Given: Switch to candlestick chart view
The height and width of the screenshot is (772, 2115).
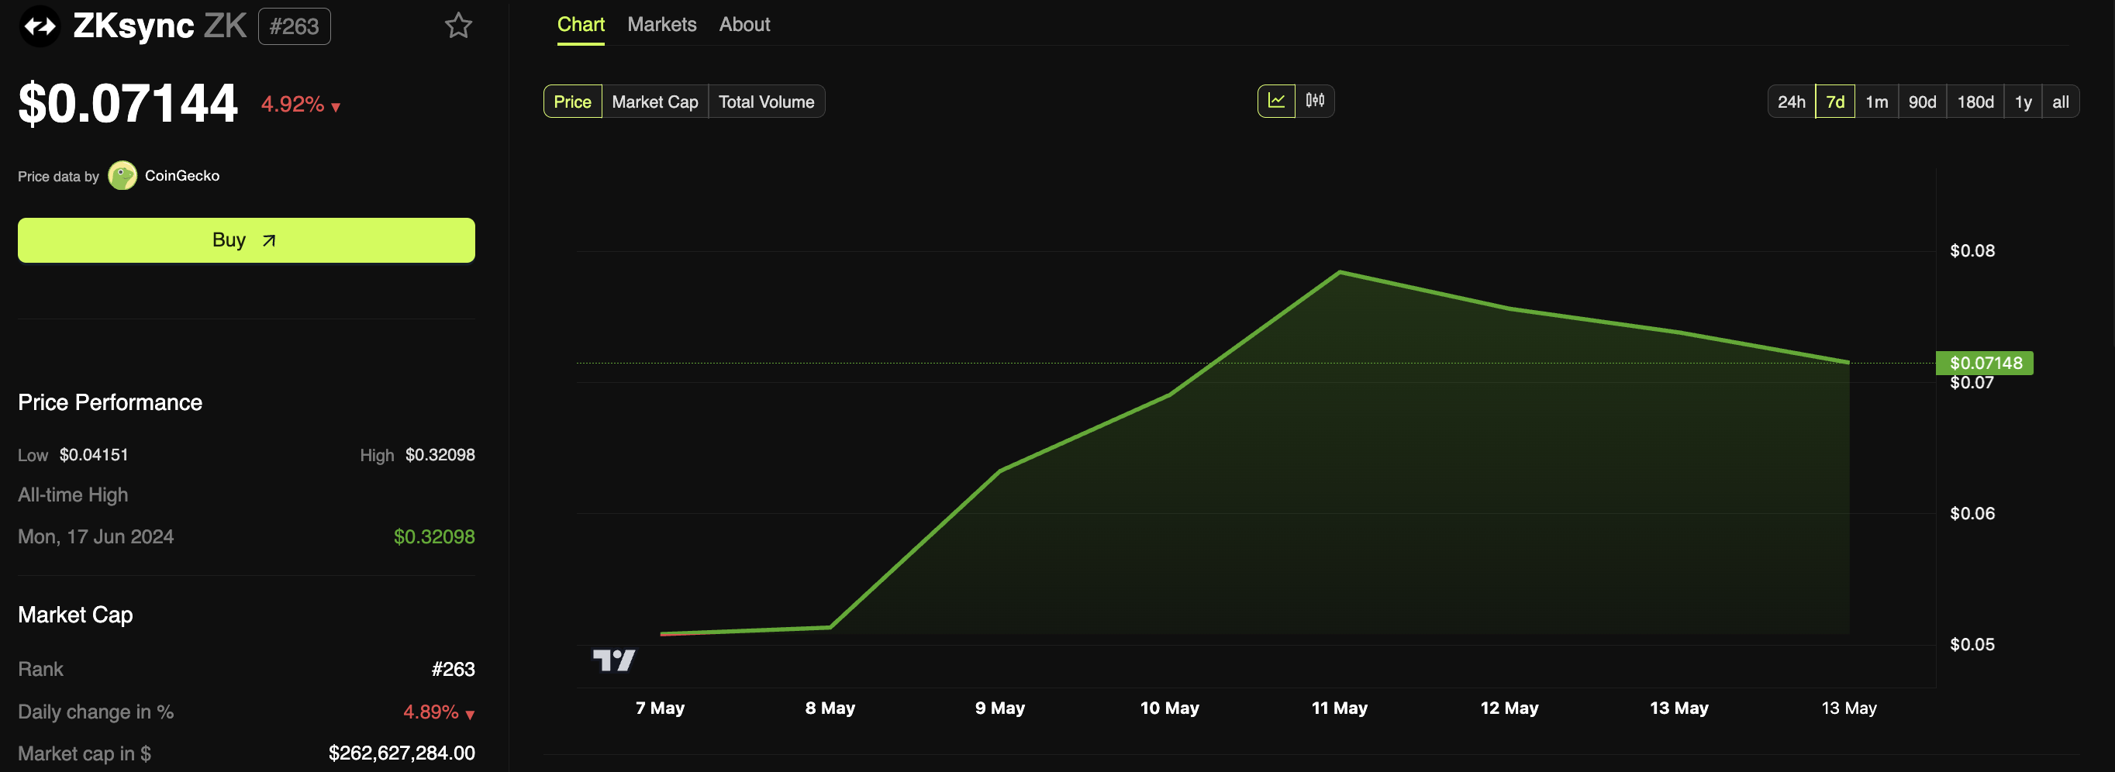Looking at the screenshot, I should [1316, 101].
